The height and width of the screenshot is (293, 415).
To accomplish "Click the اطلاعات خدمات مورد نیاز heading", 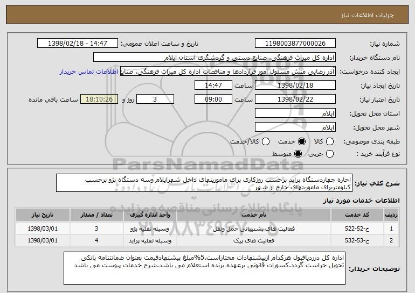I will (x=361, y=201).
